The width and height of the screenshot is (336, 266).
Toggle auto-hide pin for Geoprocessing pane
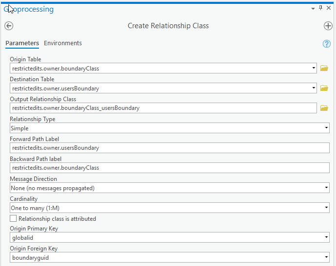320,8
